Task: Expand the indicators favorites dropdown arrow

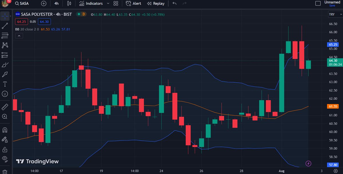Action: tap(108, 3)
